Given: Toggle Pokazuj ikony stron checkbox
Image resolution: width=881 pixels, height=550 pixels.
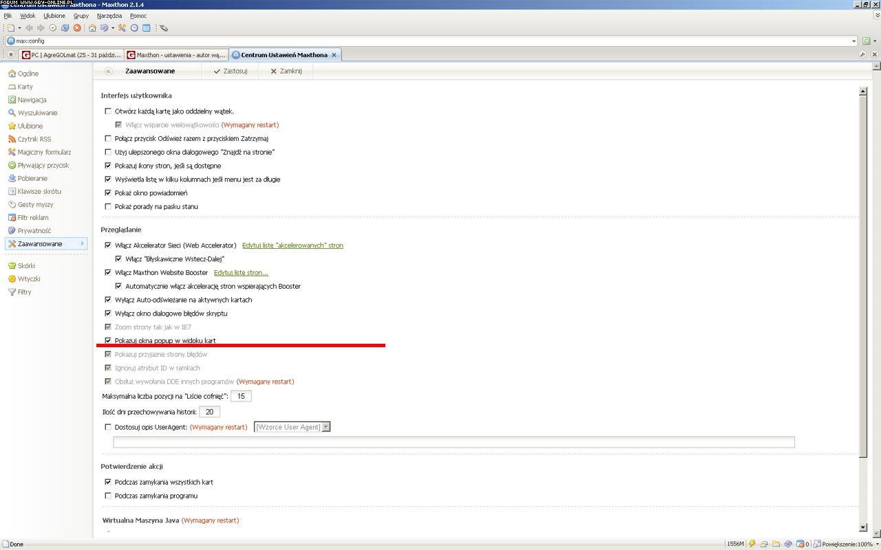Looking at the screenshot, I should [x=107, y=166].
